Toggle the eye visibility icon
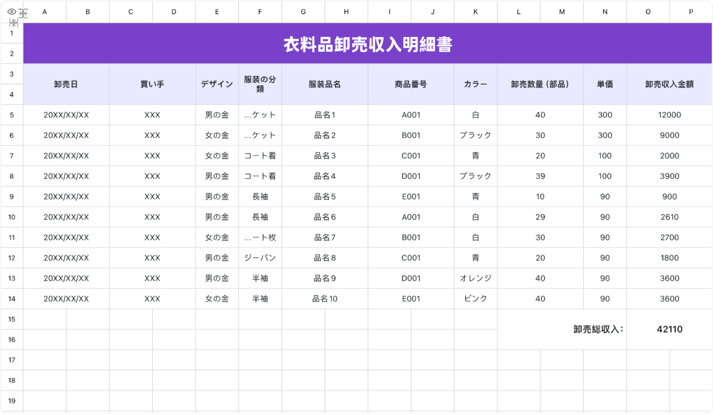The width and height of the screenshot is (713, 414). coord(12,12)
